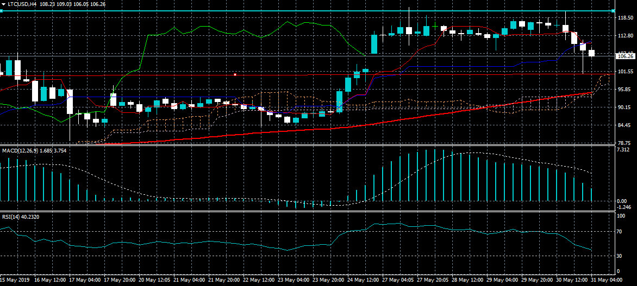Click the 15 May 2019 date label
The image size is (637, 286).
click(16, 280)
